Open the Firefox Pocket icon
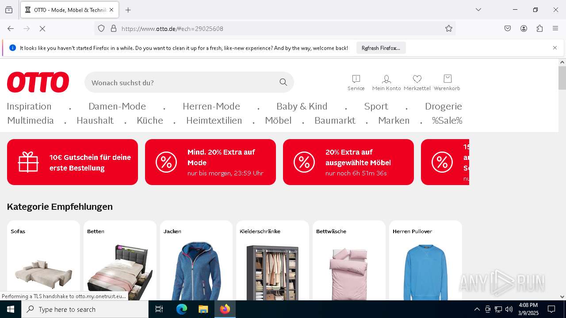Image resolution: width=566 pixels, height=318 pixels. click(508, 29)
